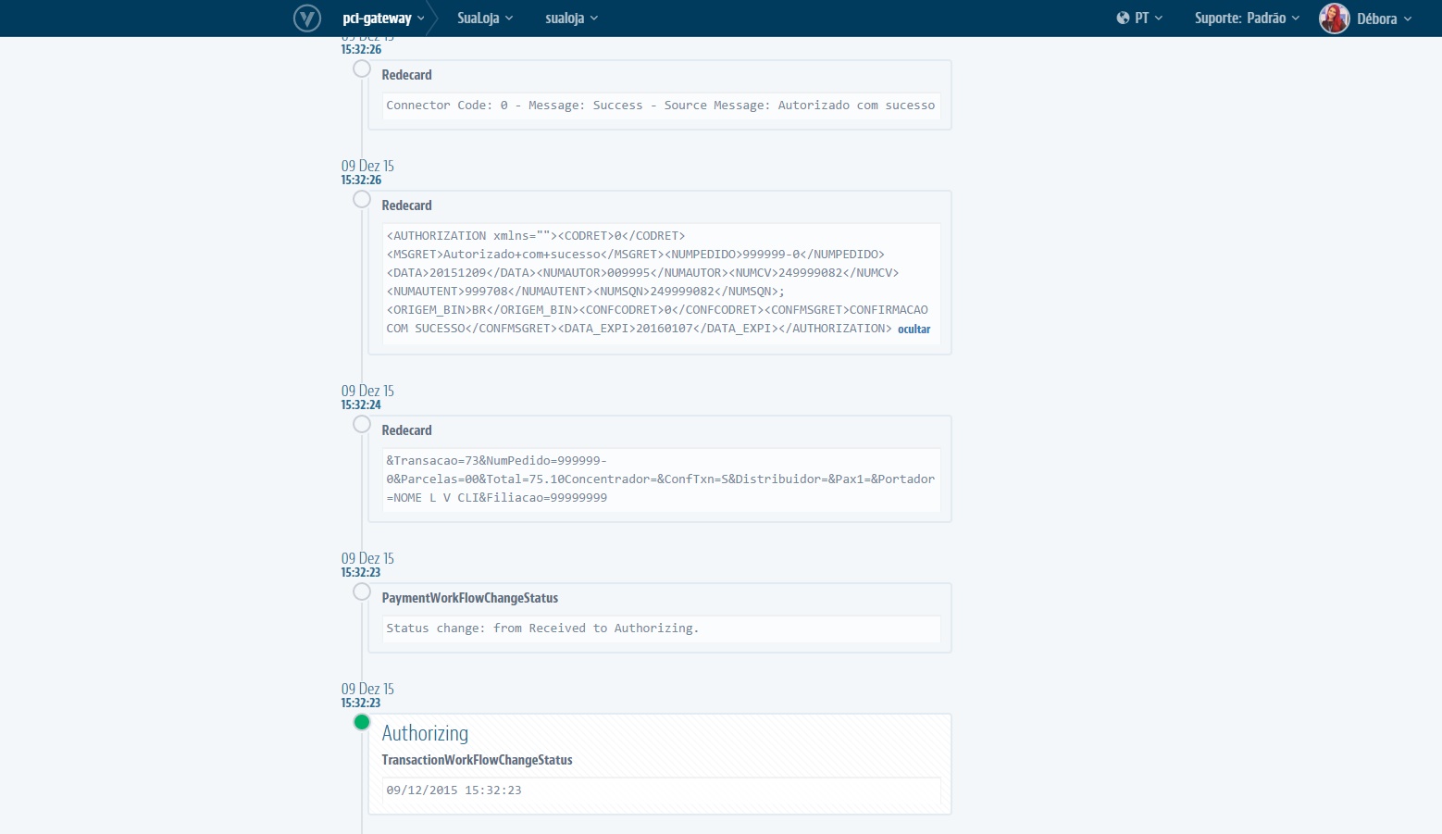Click the timeline circle next to the 15:32:24 event

tap(361, 424)
